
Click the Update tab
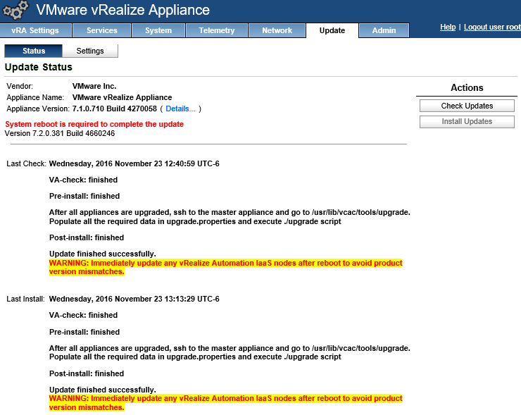pos(332,30)
